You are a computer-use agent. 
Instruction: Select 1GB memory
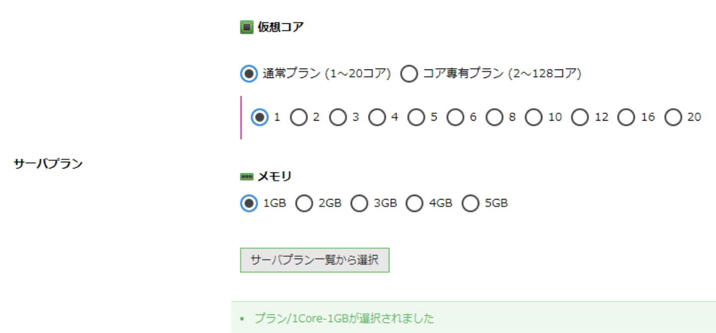click(x=249, y=203)
